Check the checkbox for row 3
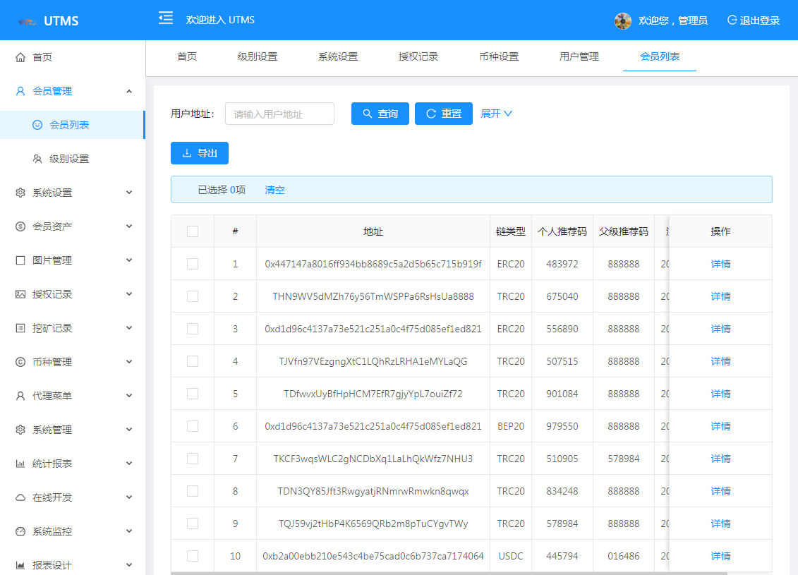798x575 pixels. 193,329
